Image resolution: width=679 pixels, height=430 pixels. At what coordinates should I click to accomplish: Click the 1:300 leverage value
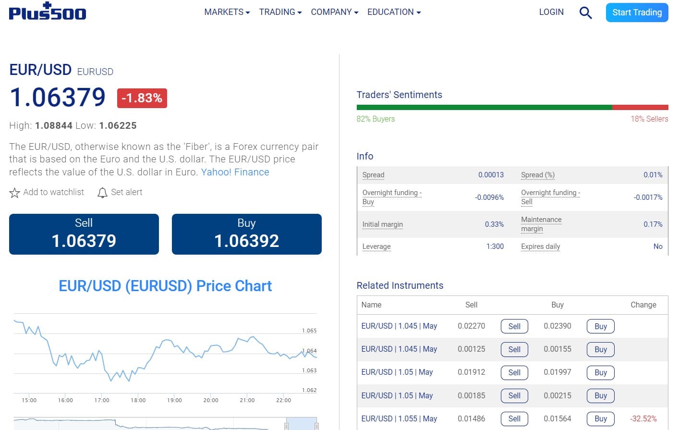tap(495, 246)
